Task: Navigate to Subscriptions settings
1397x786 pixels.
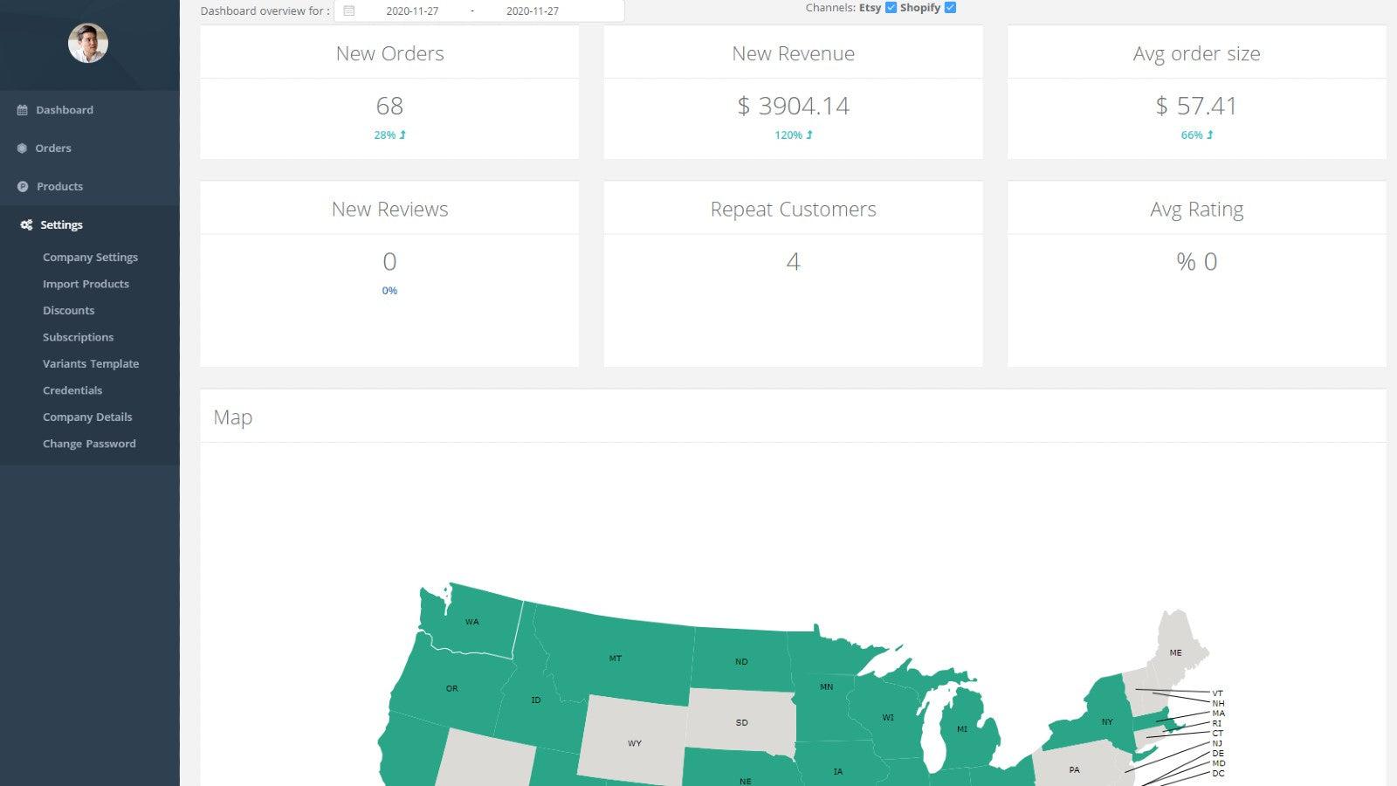Action: (x=78, y=337)
